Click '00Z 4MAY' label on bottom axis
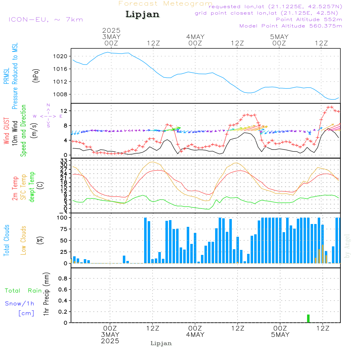Viewport: 355px width, 355px height. click(195, 332)
